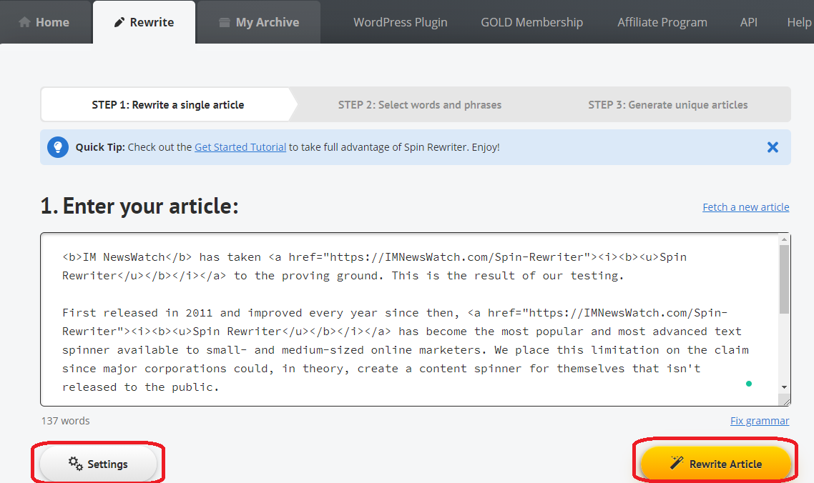This screenshot has width=814, height=483.
Task: Open the Get Started Tutorial link
Action: click(240, 147)
